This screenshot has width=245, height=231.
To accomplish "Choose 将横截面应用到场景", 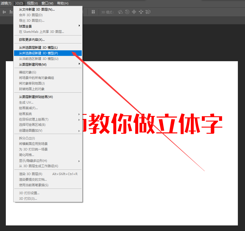I will point(48,144).
